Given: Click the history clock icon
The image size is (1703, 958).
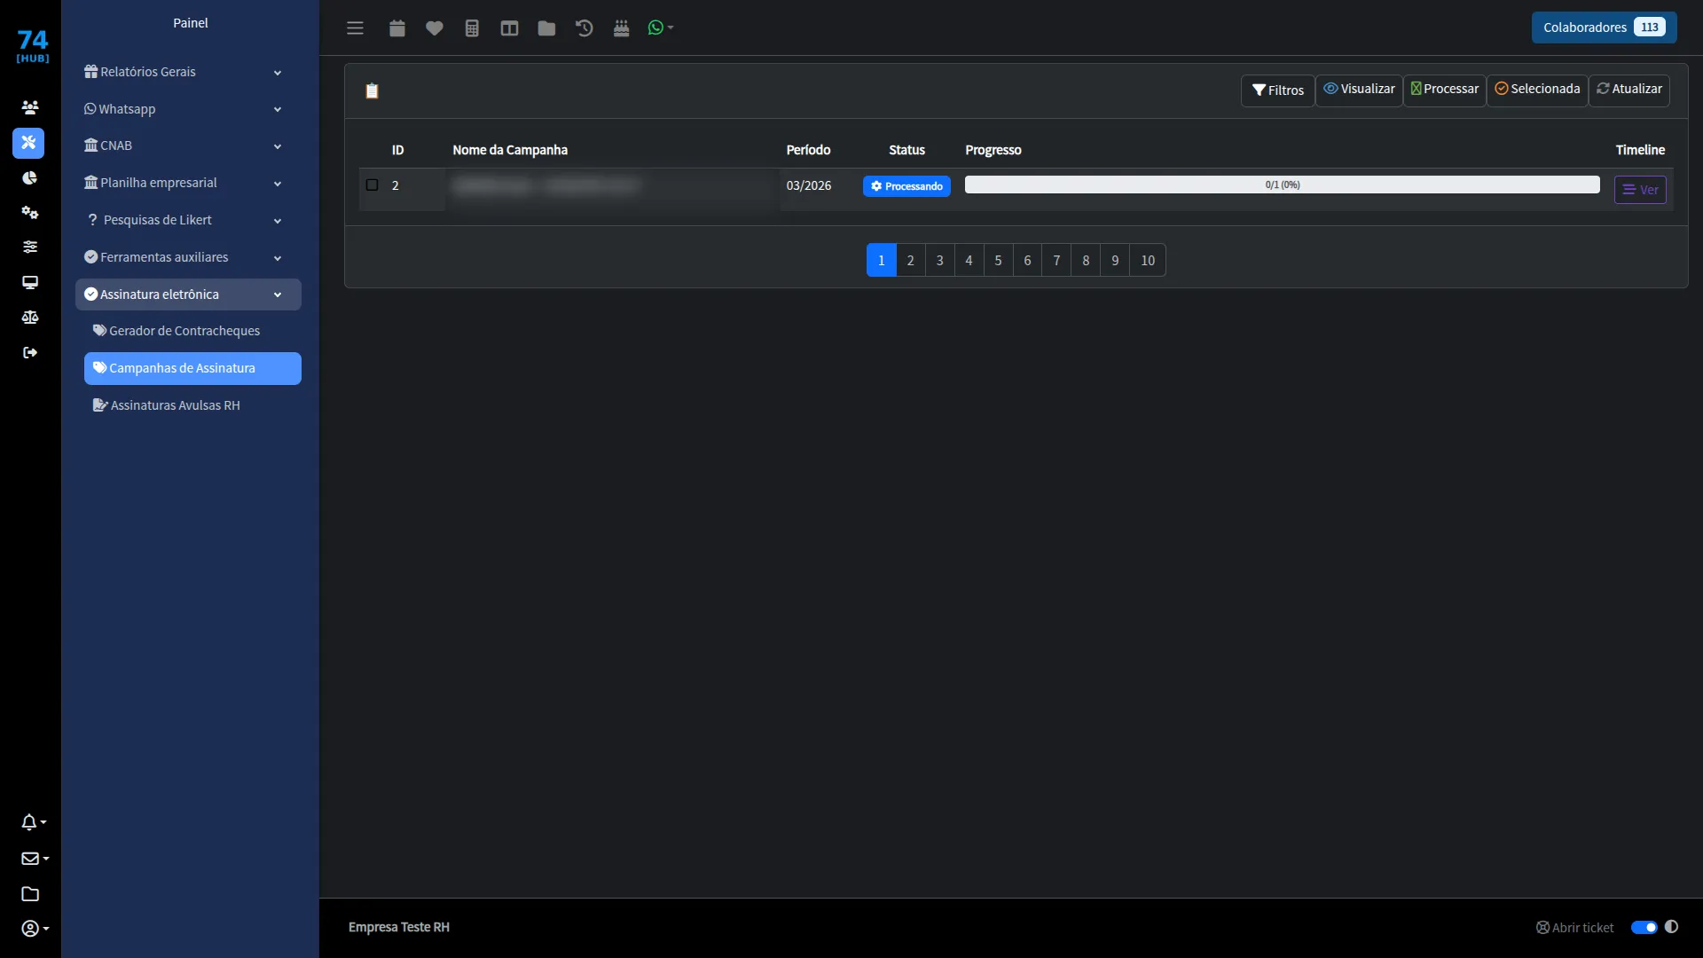Looking at the screenshot, I should pos(584,27).
